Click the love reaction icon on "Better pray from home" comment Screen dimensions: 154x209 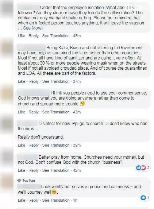point(143,168)
